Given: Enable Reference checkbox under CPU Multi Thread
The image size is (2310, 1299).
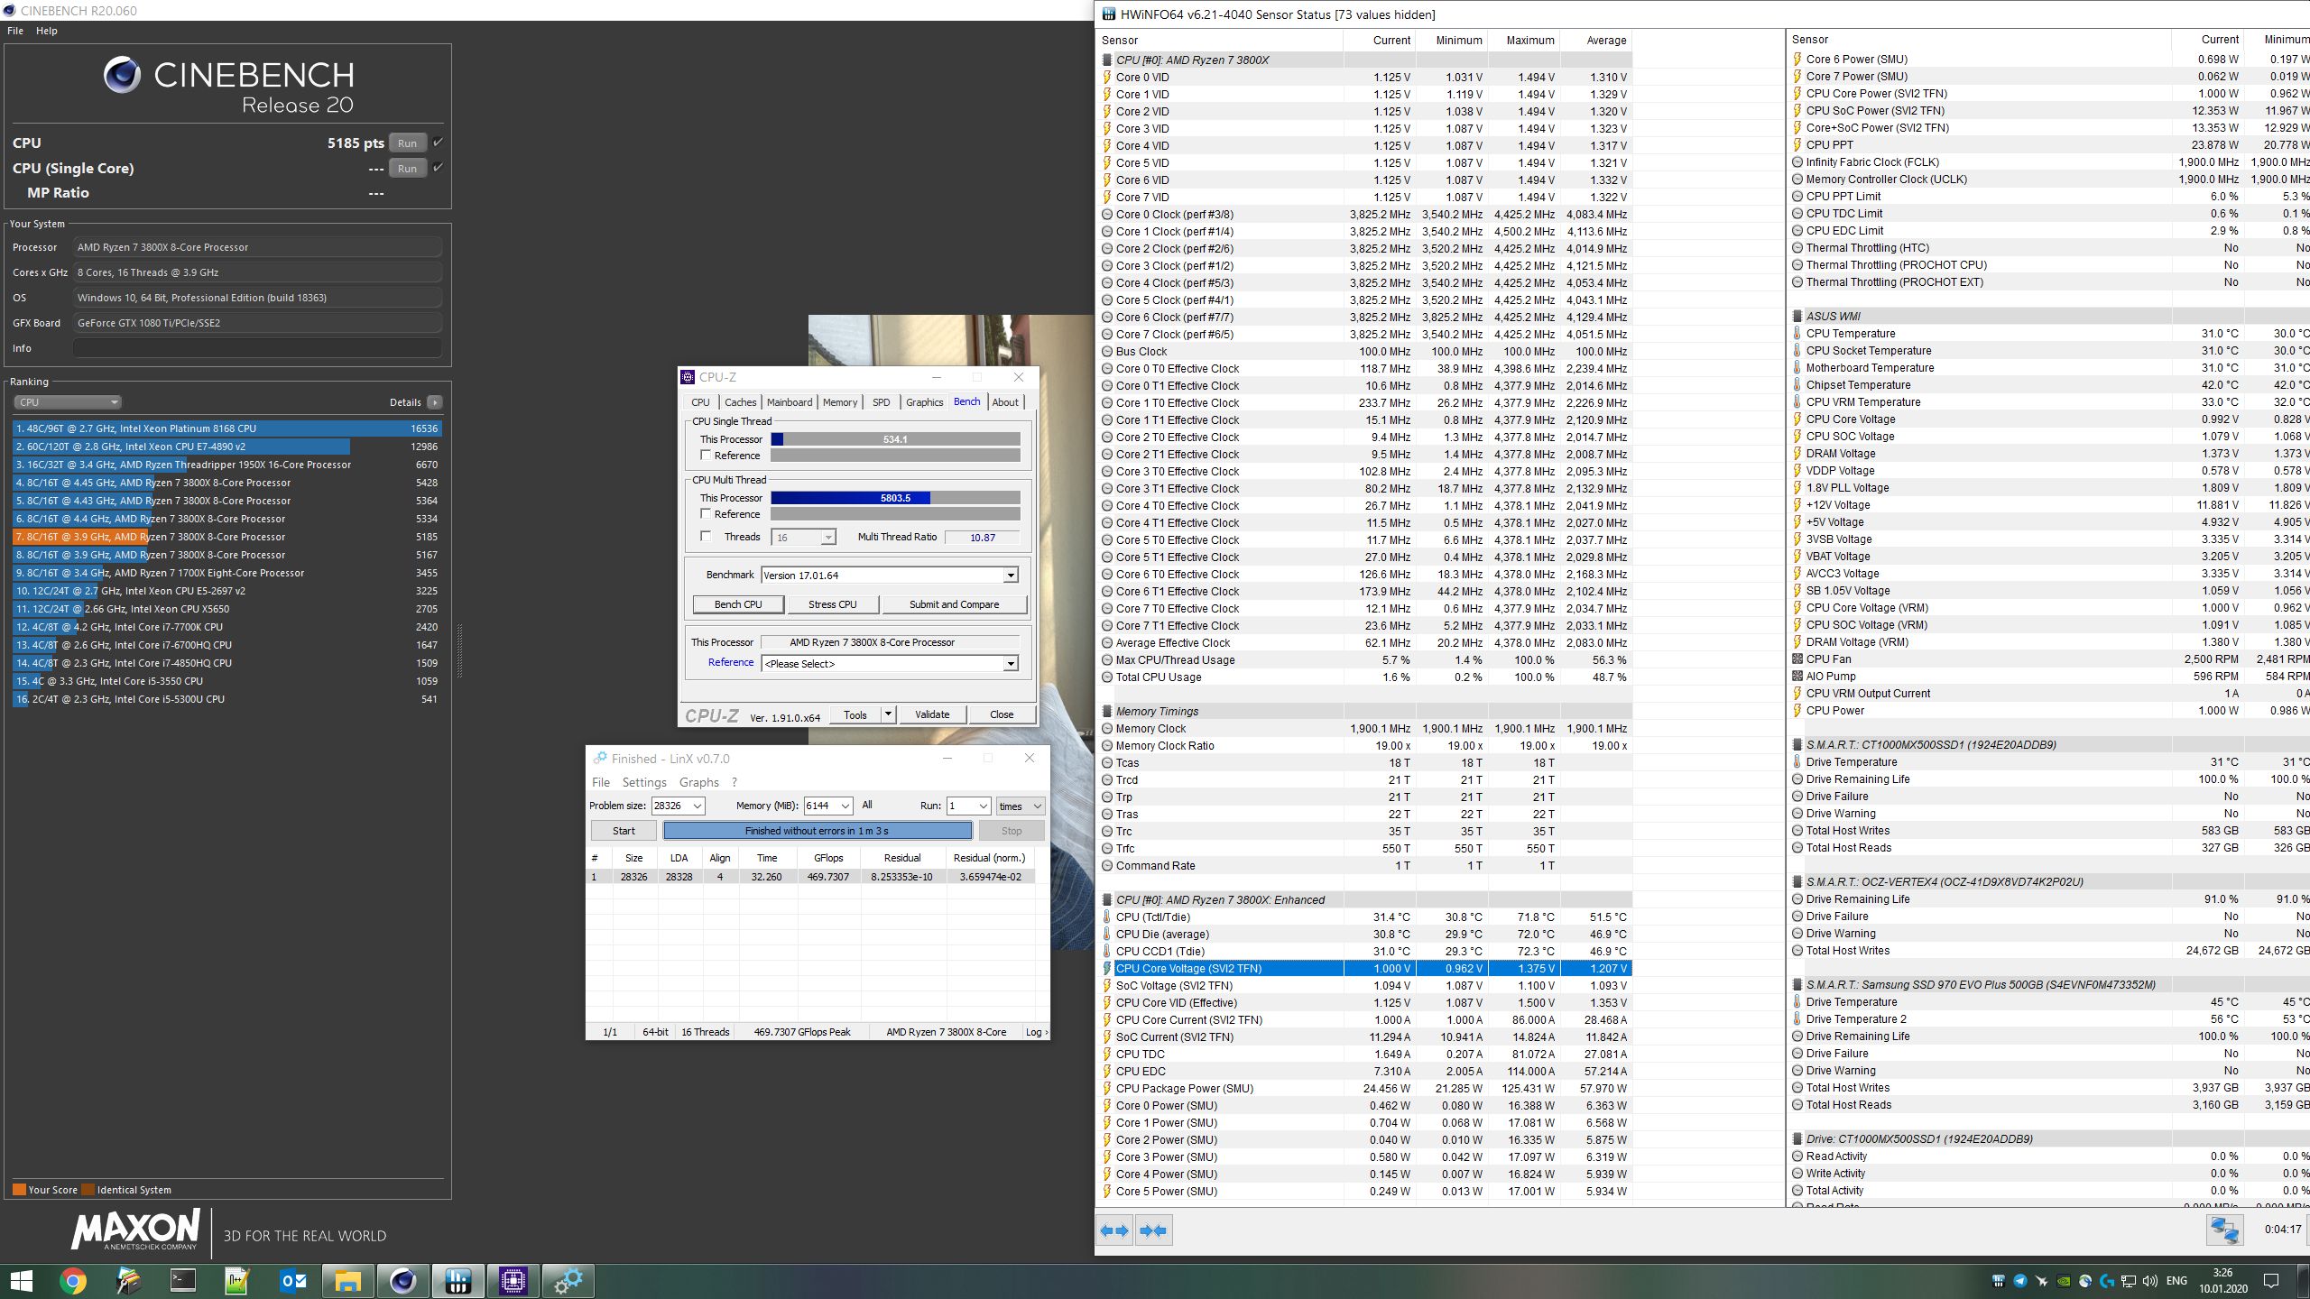Looking at the screenshot, I should coord(707,514).
